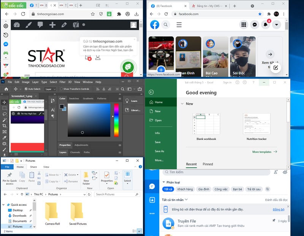Open the Camera Roll folder
This screenshot has height=236, width=304.
(52, 212)
